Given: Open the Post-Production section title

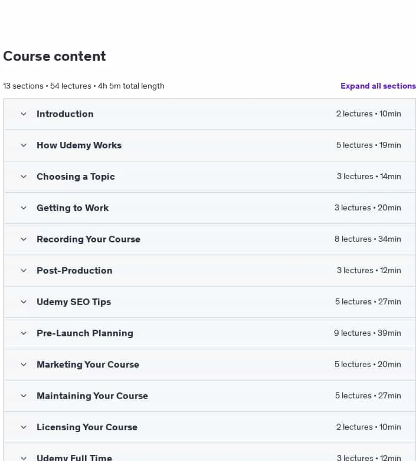Looking at the screenshot, I should tap(74, 271).
